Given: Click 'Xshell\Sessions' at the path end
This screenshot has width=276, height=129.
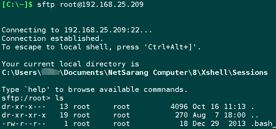Looking at the screenshot, I should coord(234,72).
